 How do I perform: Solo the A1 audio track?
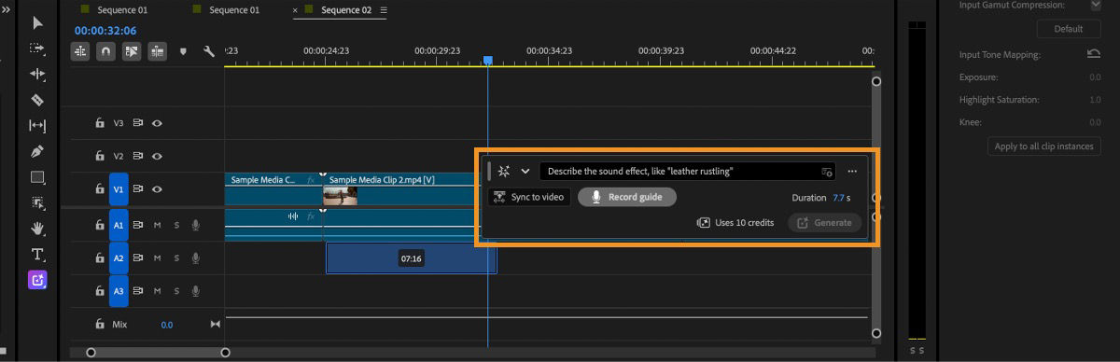175,225
